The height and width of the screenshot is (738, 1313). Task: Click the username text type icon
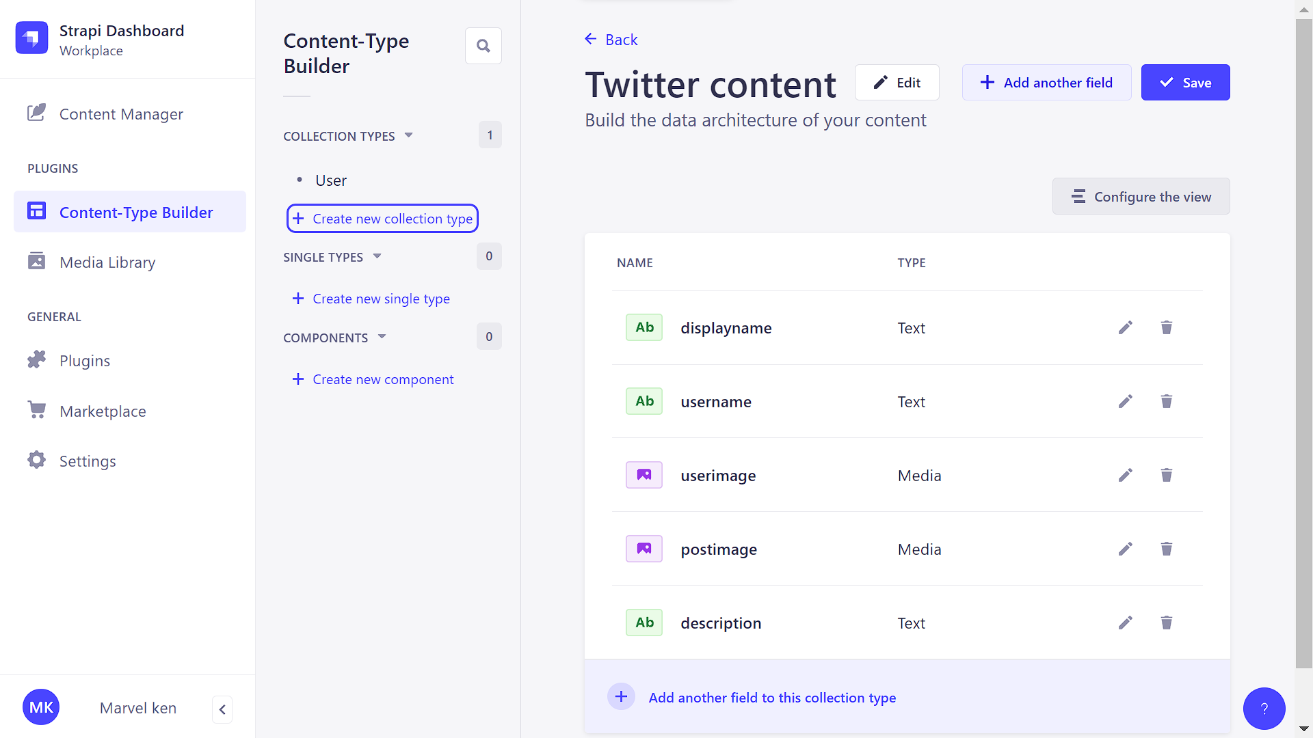coord(644,401)
